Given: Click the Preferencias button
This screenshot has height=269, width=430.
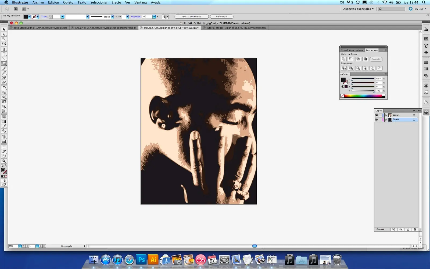Looking at the screenshot, I should pos(221,17).
